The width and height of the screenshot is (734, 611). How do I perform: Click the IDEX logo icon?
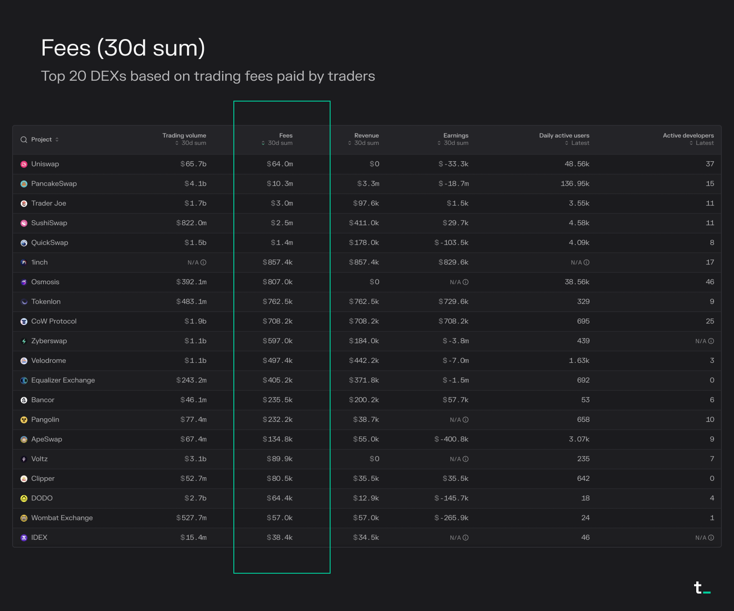point(24,538)
